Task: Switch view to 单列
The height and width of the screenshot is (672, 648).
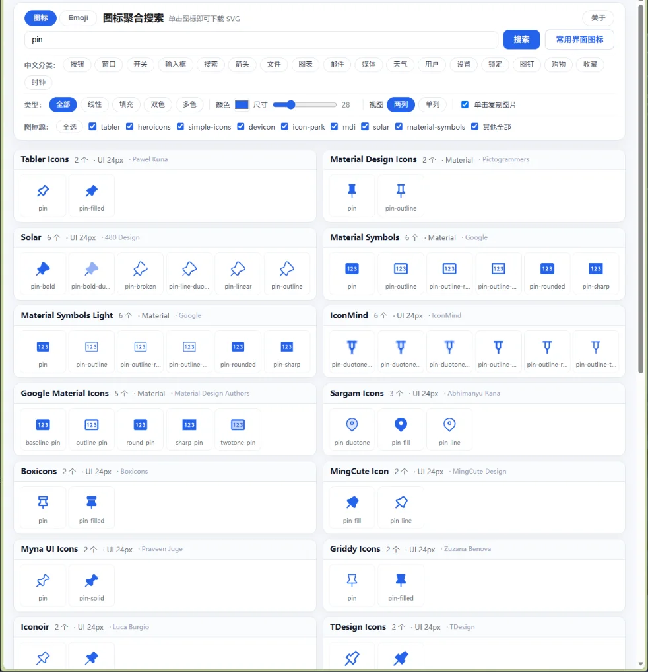Action: tap(432, 104)
